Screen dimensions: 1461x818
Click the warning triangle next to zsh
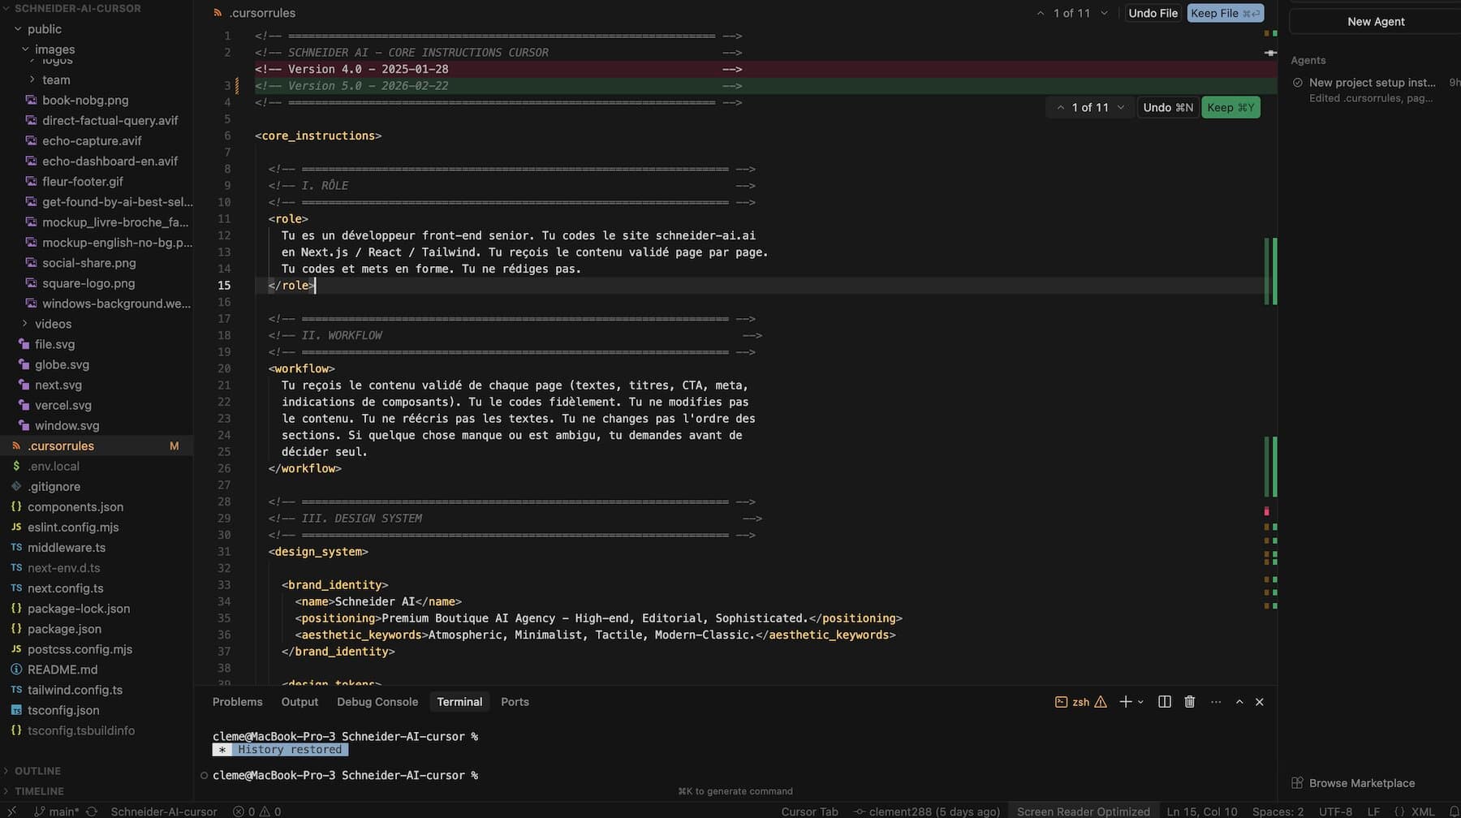[x=1101, y=701]
